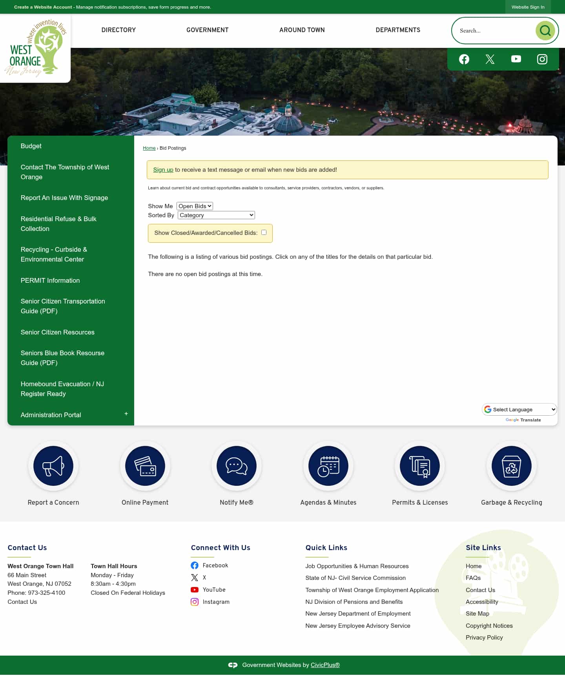Open the Around Town menu
Viewport: 565px width, 676px height.
pyautogui.click(x=302, y=30)
